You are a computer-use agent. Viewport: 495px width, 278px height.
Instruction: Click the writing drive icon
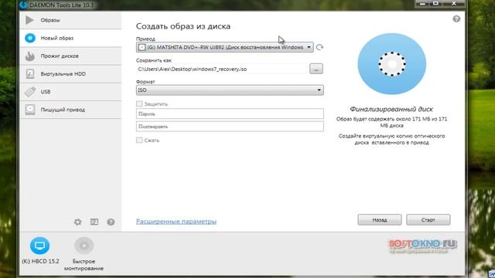click(x=30, y=110)
